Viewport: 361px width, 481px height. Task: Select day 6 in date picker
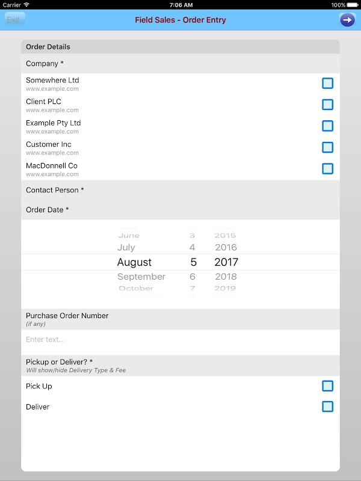point(193,277)
